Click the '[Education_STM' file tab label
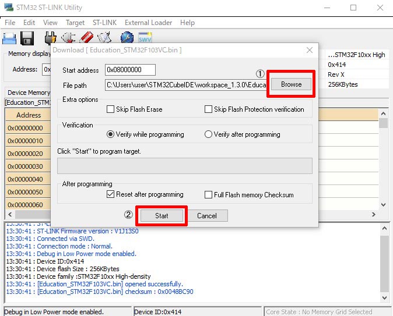393x316 pixels. click(x=28, y=102)
